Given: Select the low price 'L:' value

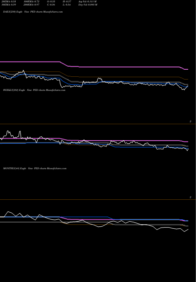Looking at the screenshot, I should pyautogui.click(x=67, y=5).
